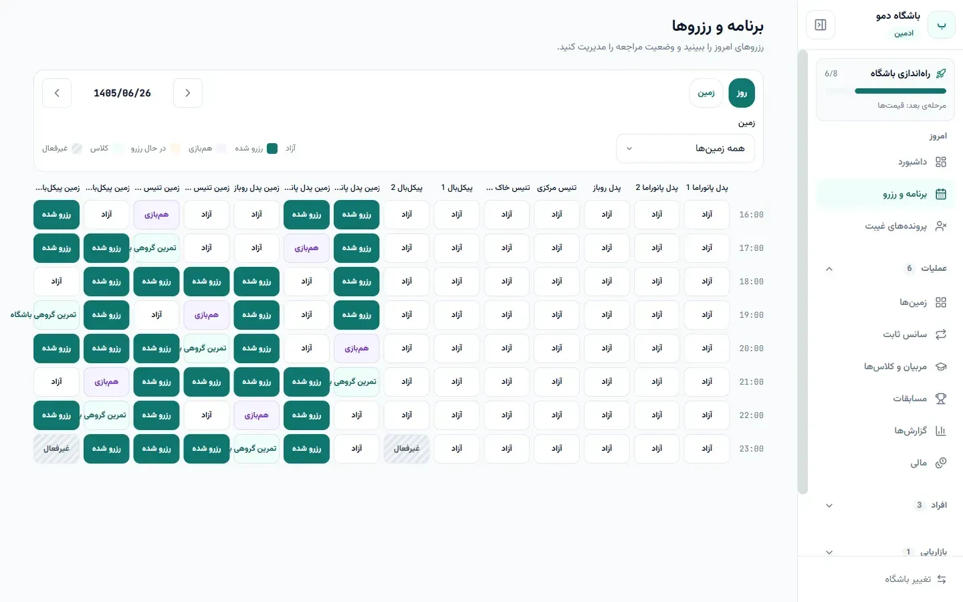Collapse the عملیات section chevron
The height and width of the screenshot is (602, 963).
pos(829,269)
